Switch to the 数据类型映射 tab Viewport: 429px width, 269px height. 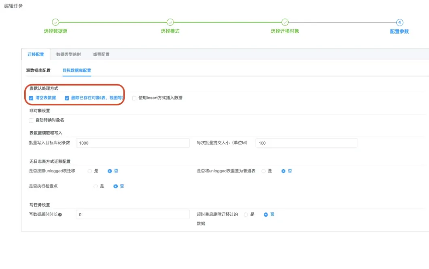[x=68, y=55]
